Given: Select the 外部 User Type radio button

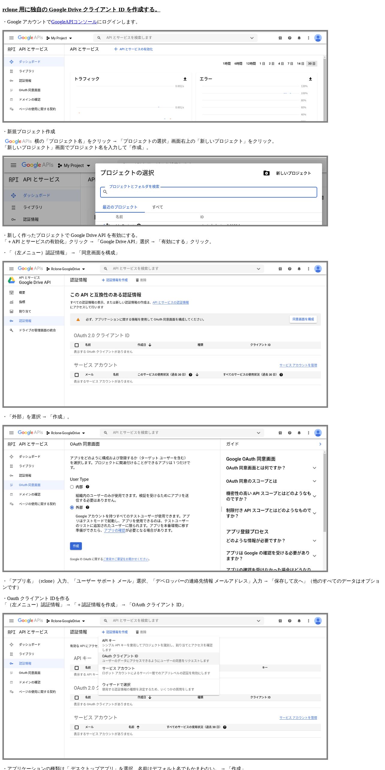Looking at the screenshot, I should 72,508.
